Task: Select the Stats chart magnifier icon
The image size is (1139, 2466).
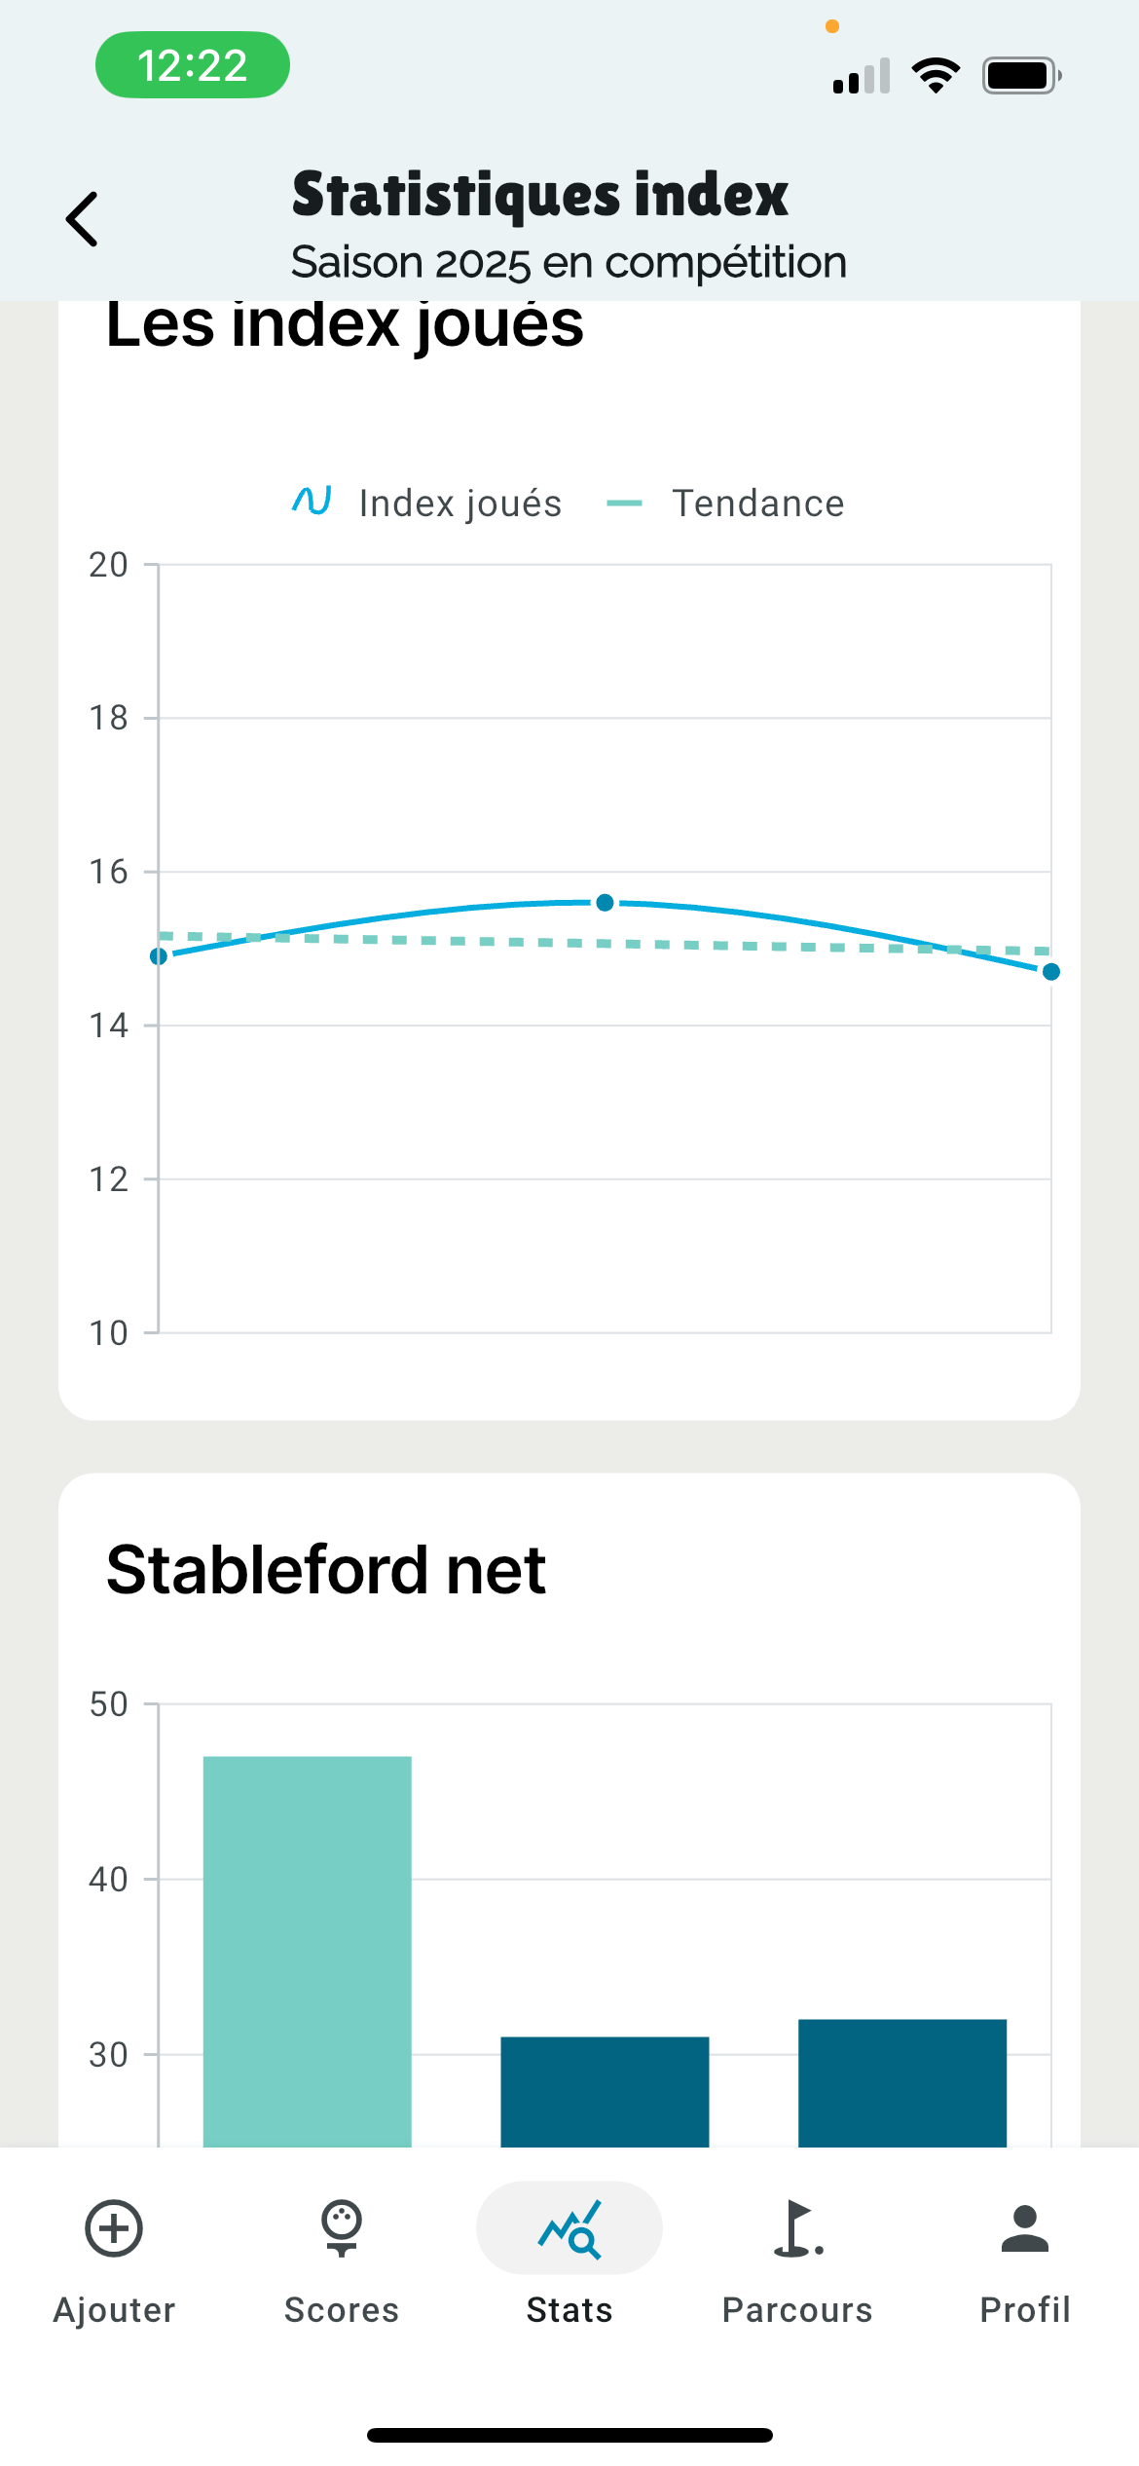Action: click(x=569, y=2228)
